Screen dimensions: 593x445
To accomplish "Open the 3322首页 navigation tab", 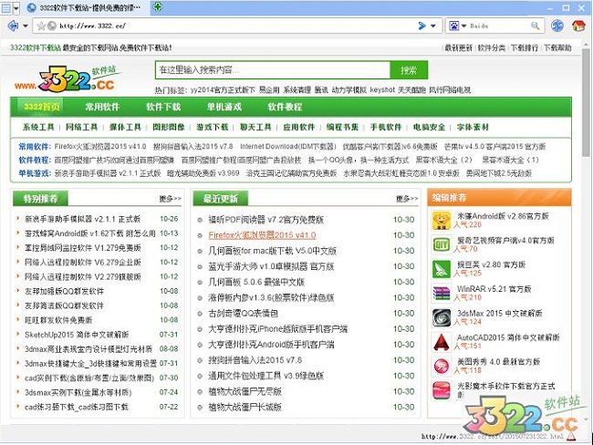I will pyautogui.click(x=42, y=107).
